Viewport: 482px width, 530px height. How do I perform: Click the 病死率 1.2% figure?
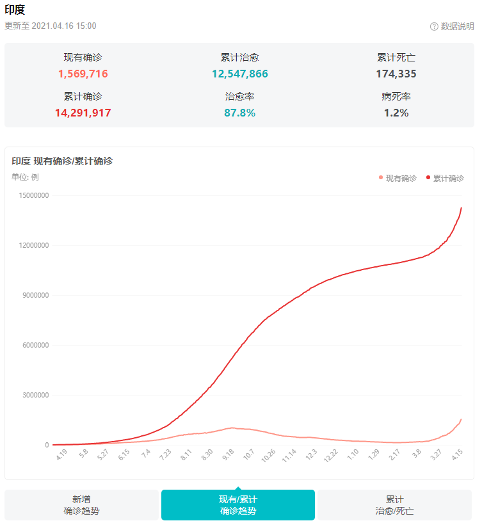[396, 112]
